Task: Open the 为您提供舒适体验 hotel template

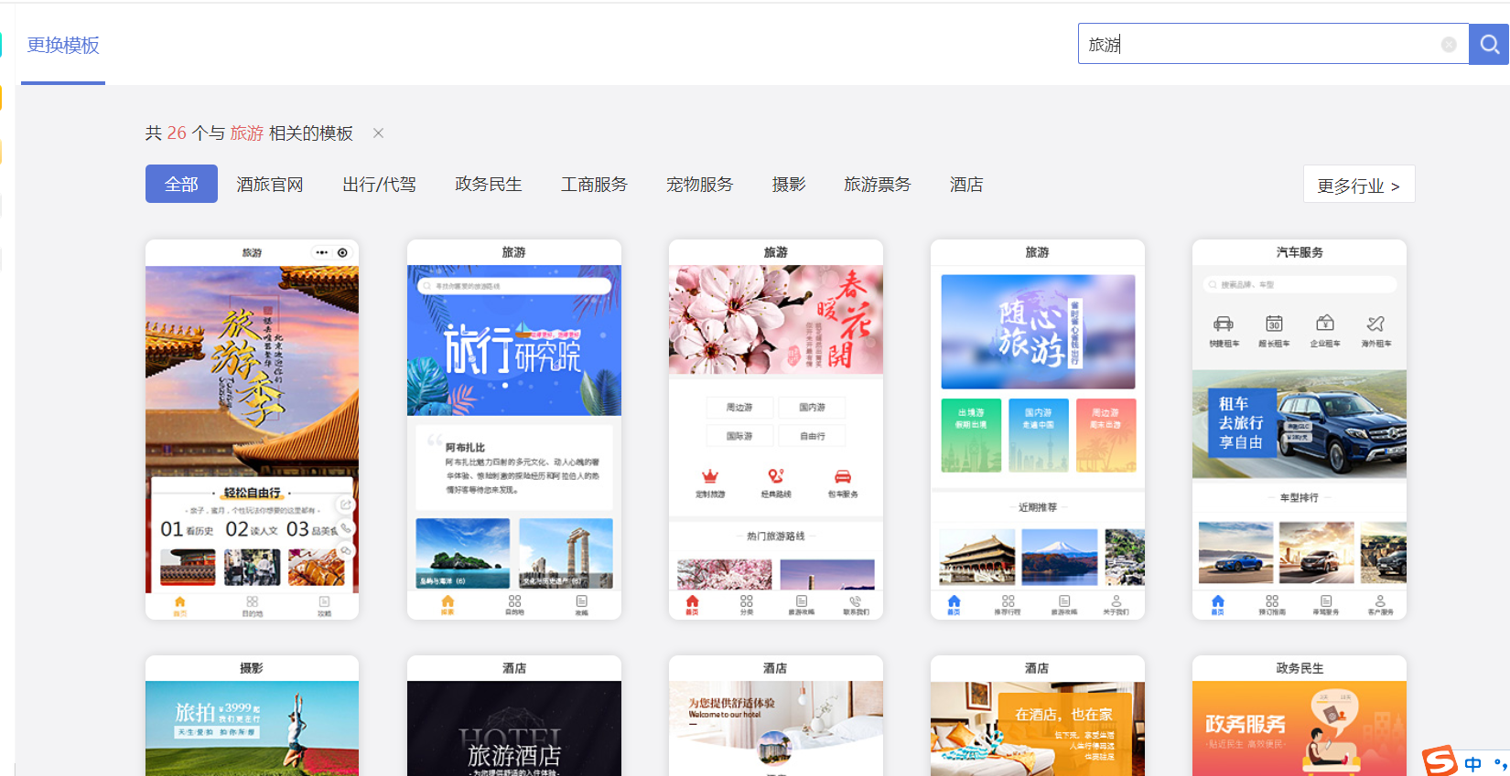Action: (776, 716)
